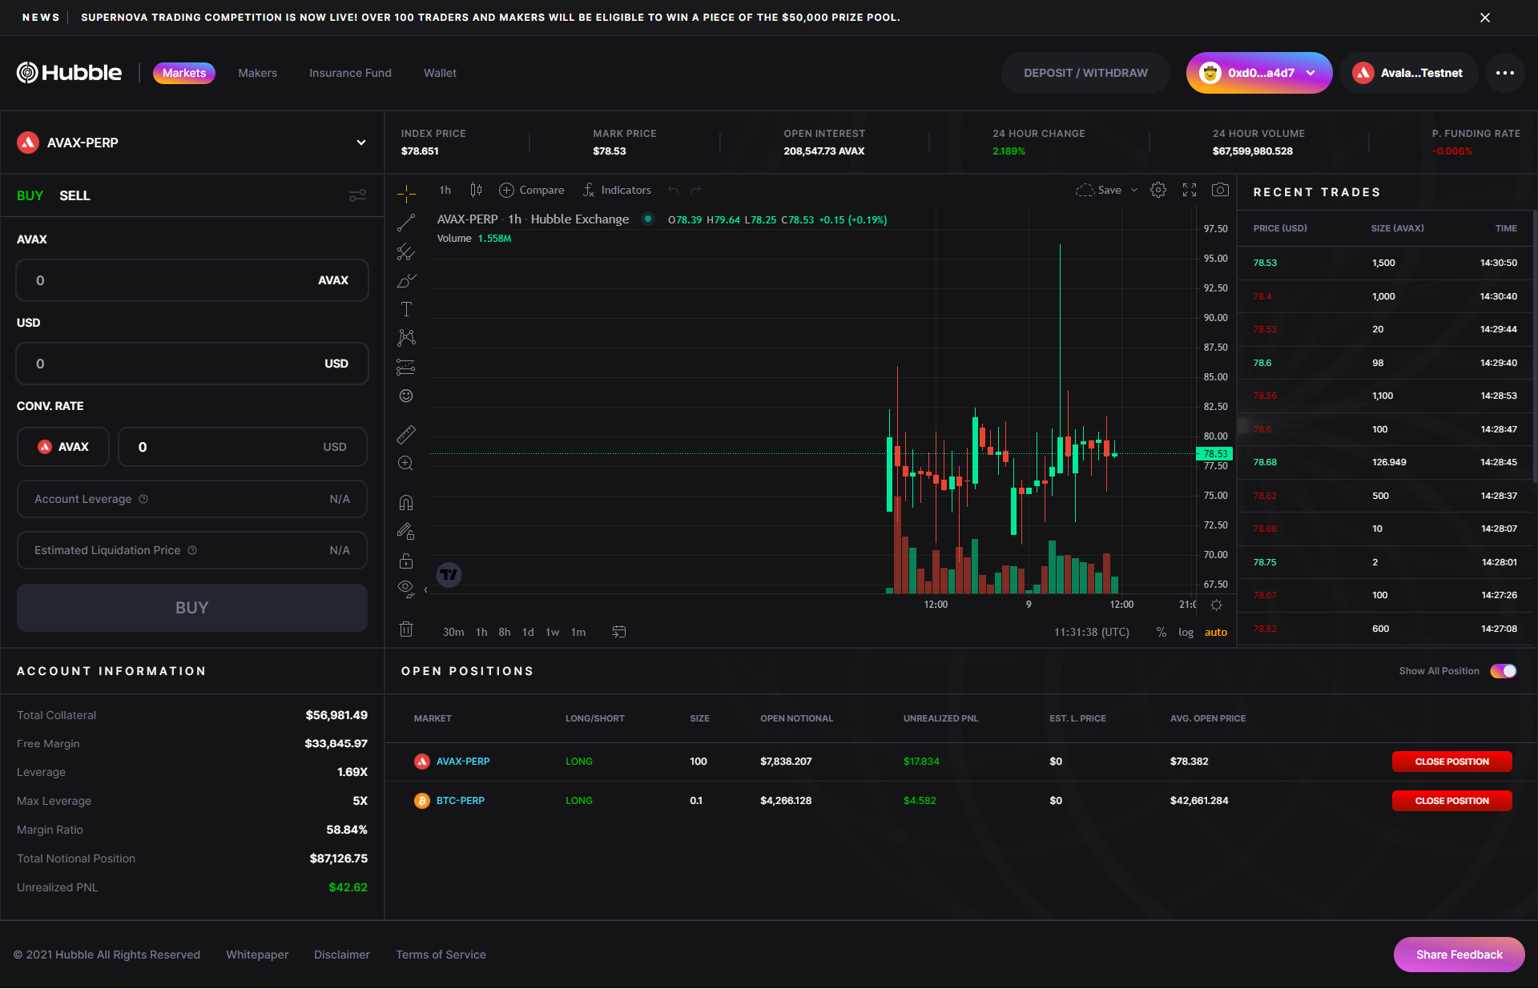The image size is (1538, 989).
Task: Select the 1d date range
Action: pyautogui.click(x=528, y=632)
